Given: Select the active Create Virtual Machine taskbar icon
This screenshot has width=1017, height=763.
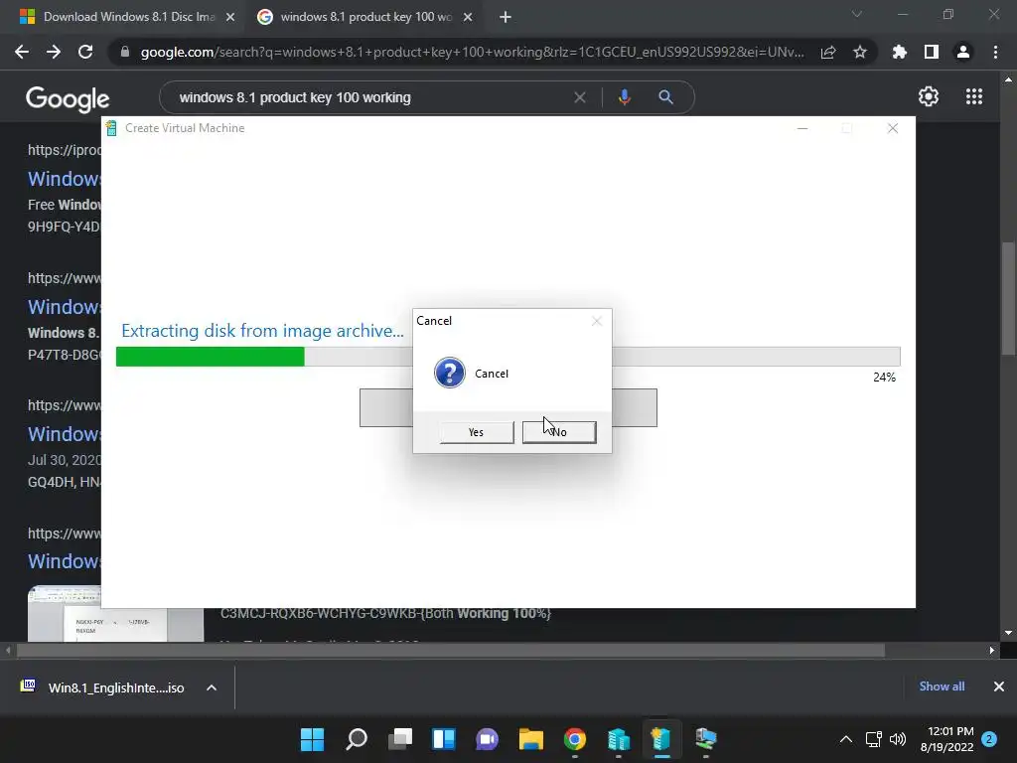Looking at the screenshot, I should 661,739.
